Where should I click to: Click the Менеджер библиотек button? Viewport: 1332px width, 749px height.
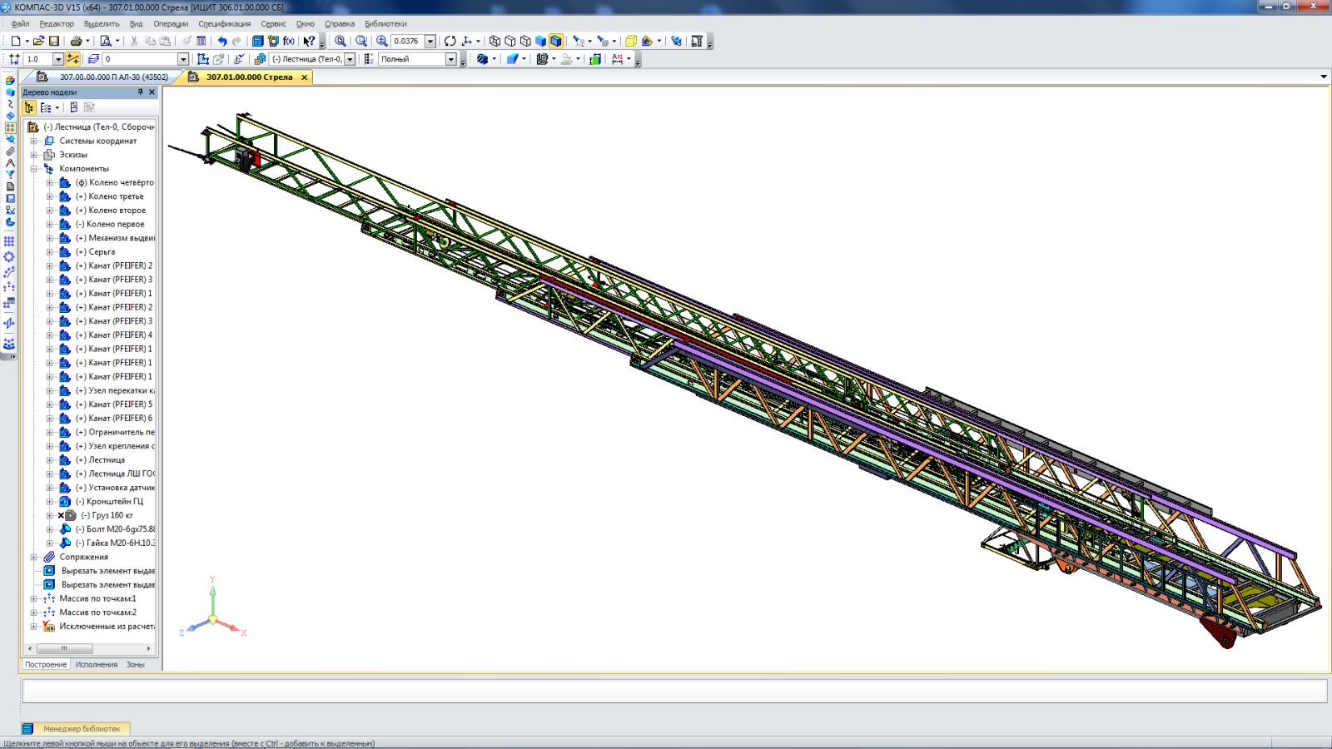pyautogui.click(x=81, y=728)
